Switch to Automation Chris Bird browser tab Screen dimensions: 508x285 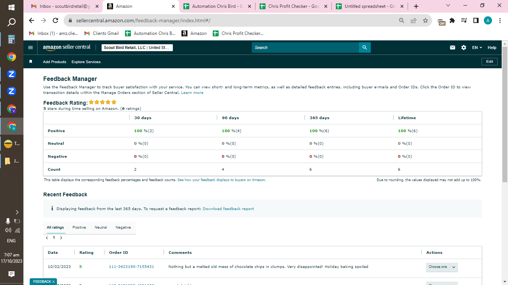coord(217,6)
